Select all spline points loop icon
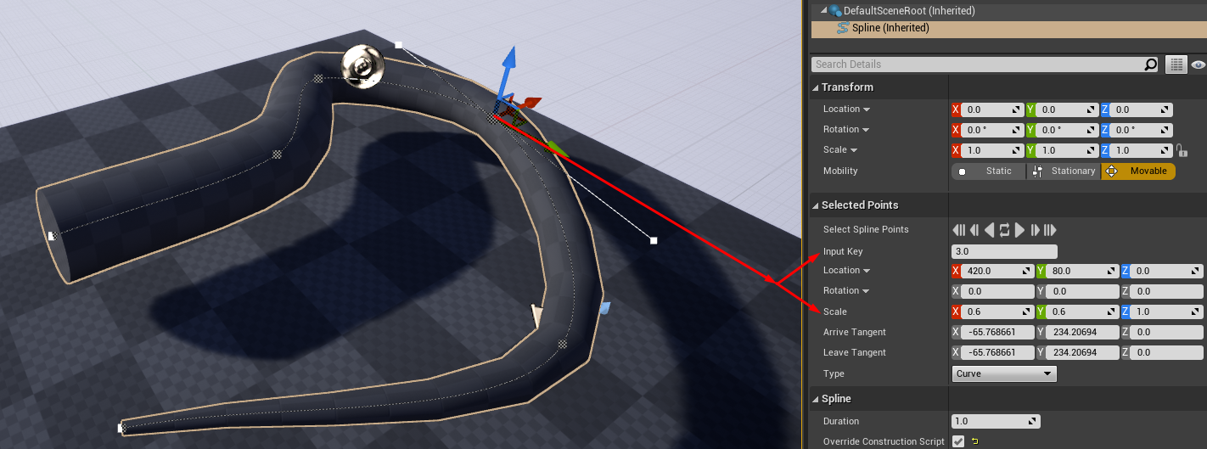Screen dimensions: 1207x449 click(1004, 230)
